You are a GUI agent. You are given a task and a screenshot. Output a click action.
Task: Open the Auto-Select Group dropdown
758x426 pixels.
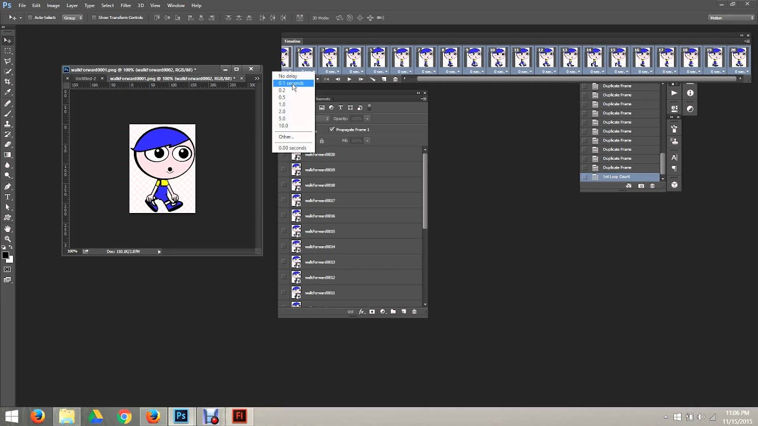[x=73, y=18]
